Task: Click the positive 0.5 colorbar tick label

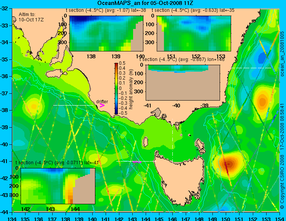Action: (122, 63)
